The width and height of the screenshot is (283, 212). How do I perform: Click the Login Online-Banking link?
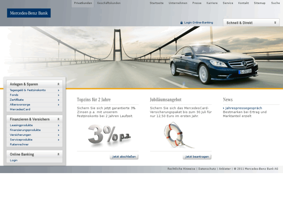tap(199, 23)
